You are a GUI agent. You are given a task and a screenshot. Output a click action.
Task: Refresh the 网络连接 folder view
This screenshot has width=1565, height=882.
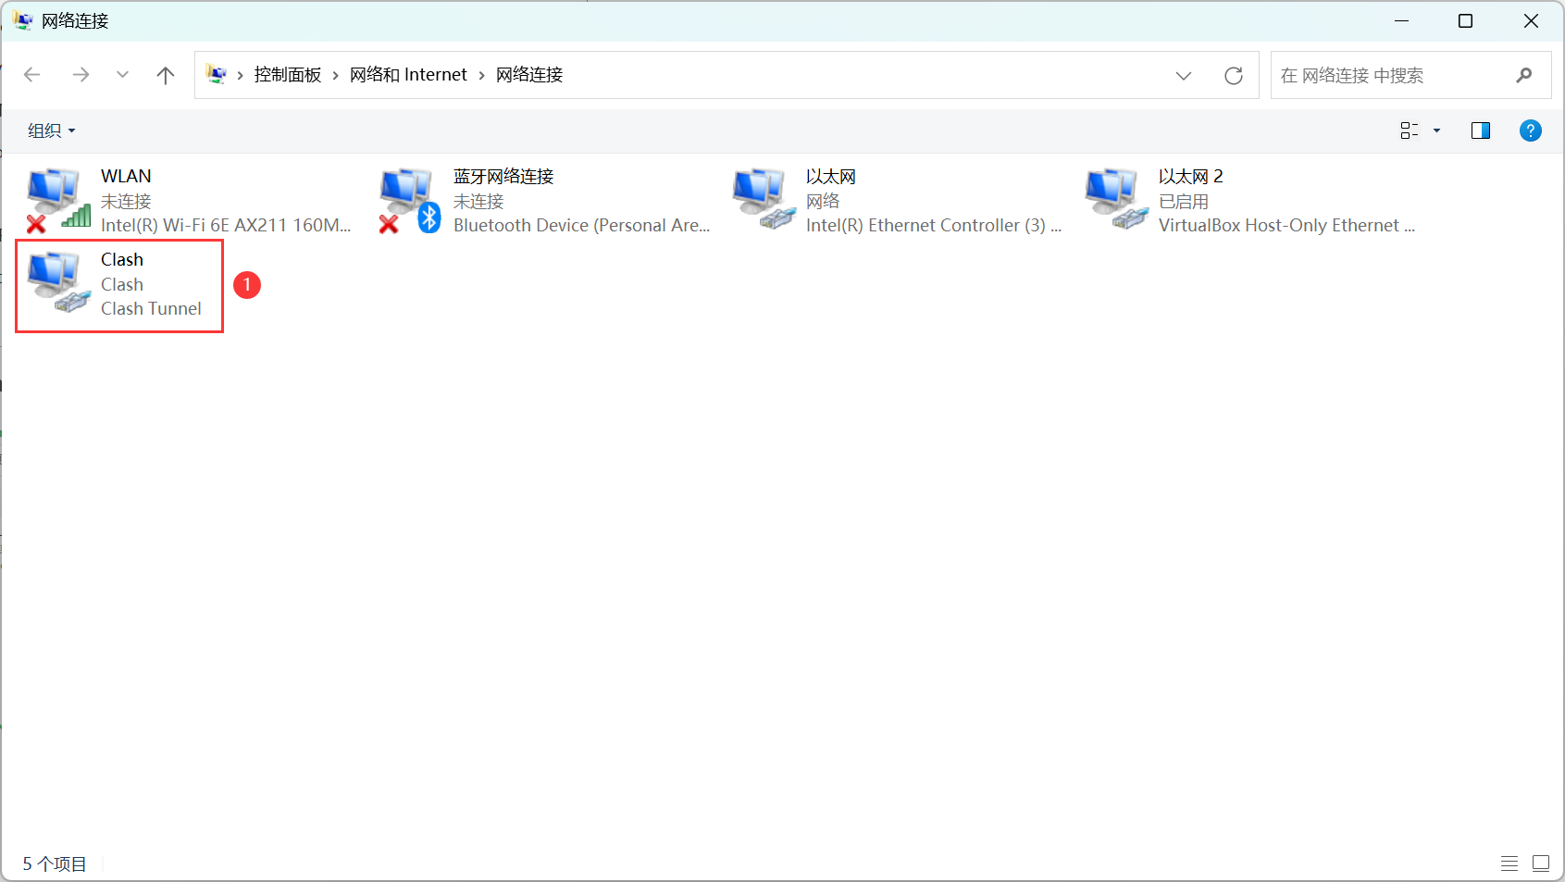point(1234,76)
